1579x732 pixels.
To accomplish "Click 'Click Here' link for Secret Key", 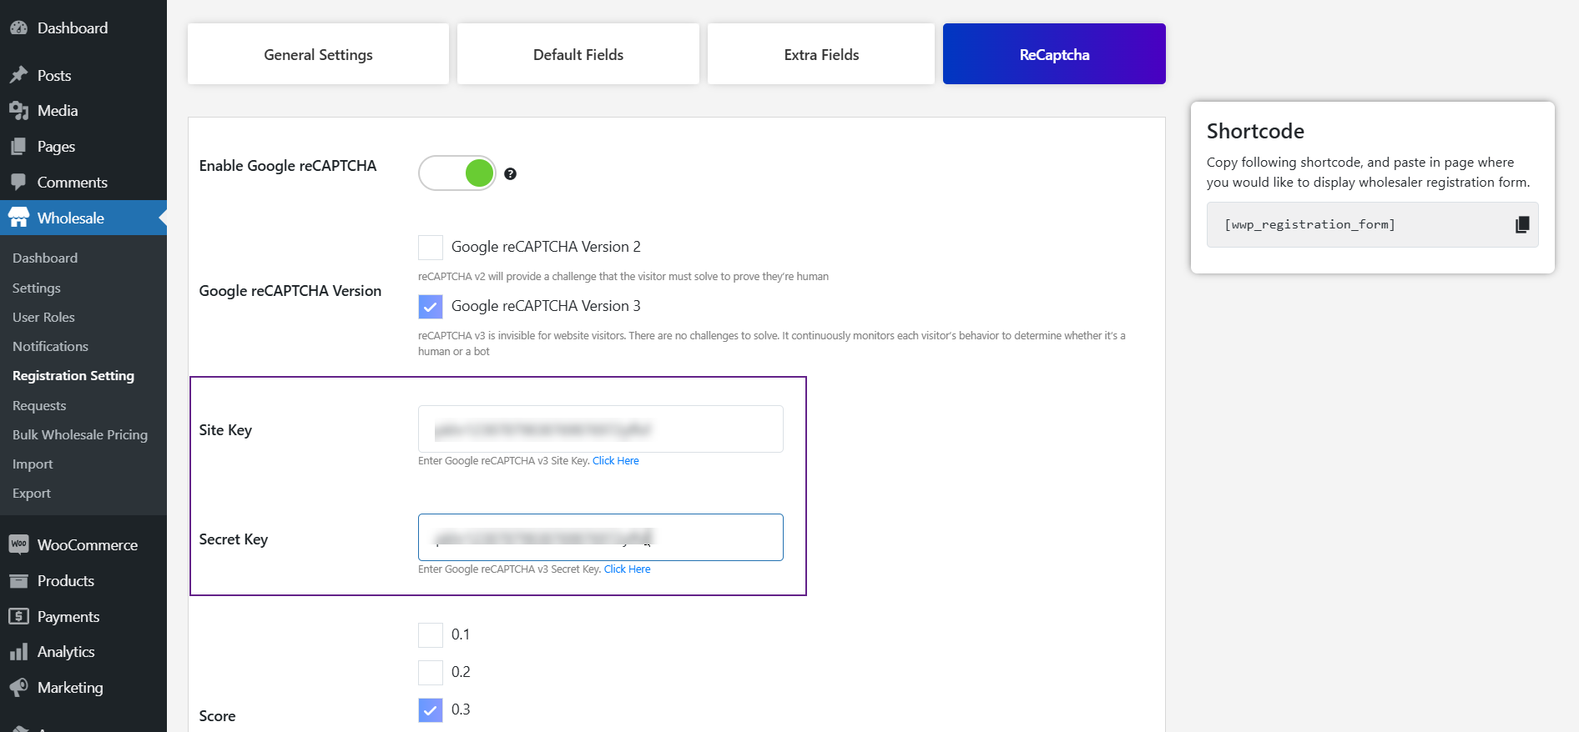I will (627, 569).
